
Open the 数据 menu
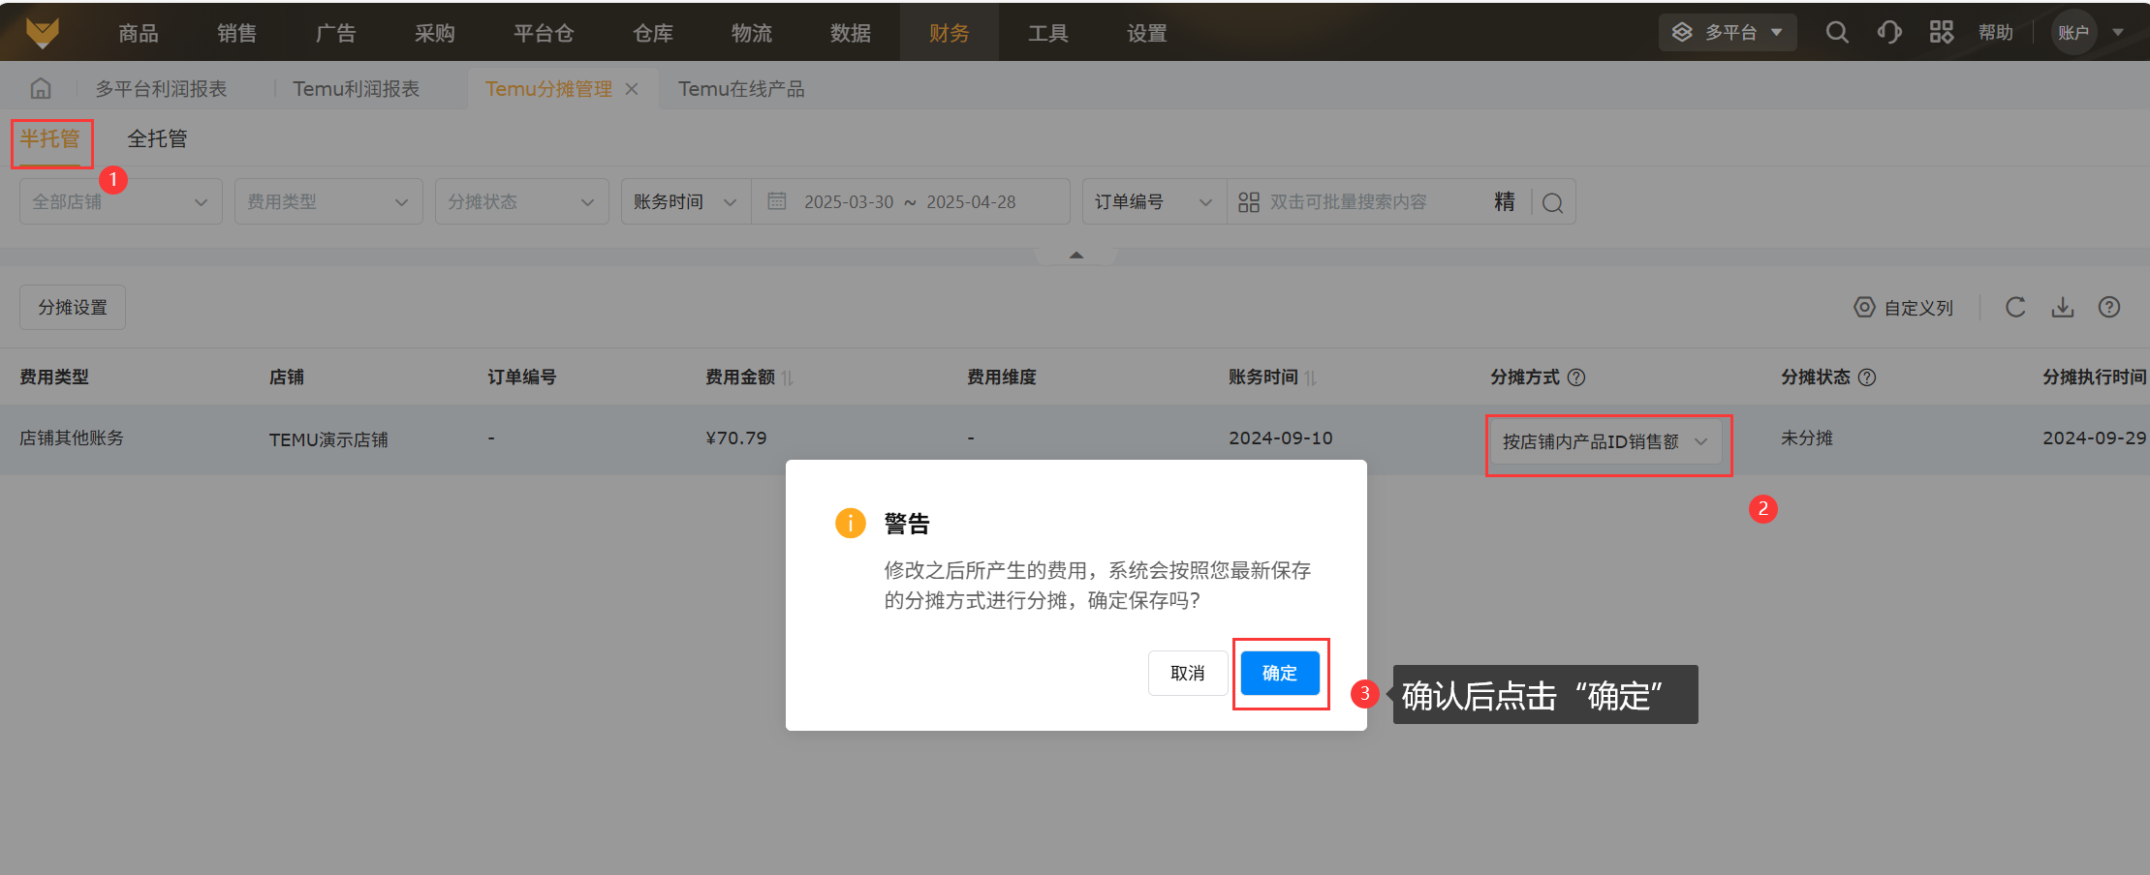coord(851,33)
